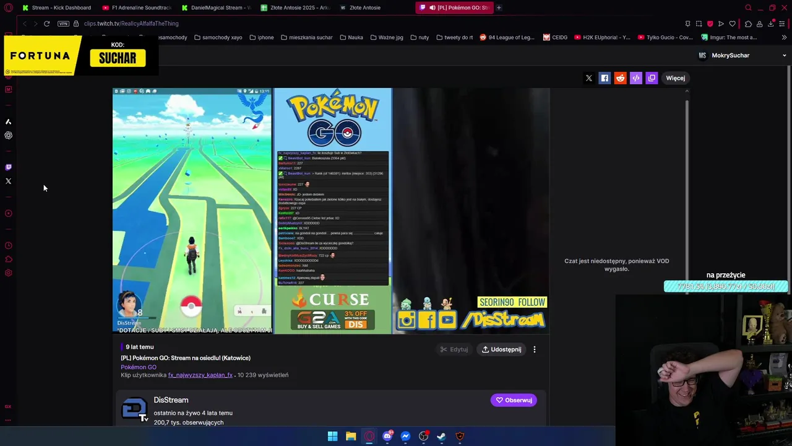Open the browser downloads icon
The width and height of the screenshot is (792, 446).
771,24
